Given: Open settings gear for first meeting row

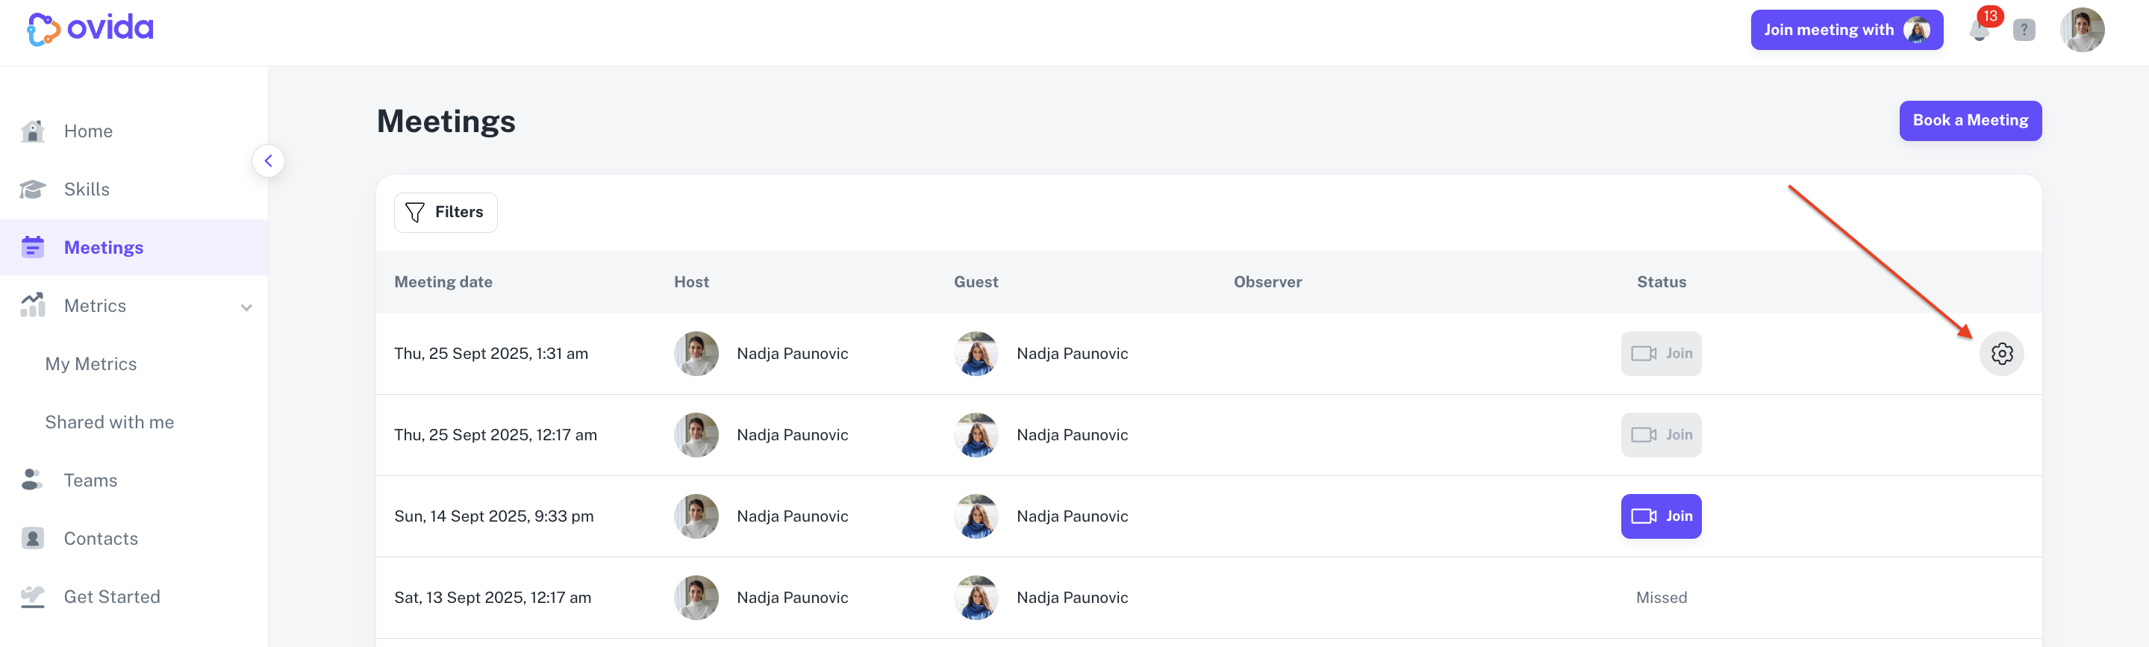Looking at the screenshot, I should click(x=2001, y=354).
